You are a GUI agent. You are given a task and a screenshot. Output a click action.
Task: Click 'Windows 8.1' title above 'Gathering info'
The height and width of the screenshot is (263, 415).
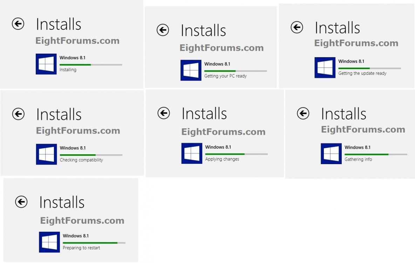click(x=357, y=148)
